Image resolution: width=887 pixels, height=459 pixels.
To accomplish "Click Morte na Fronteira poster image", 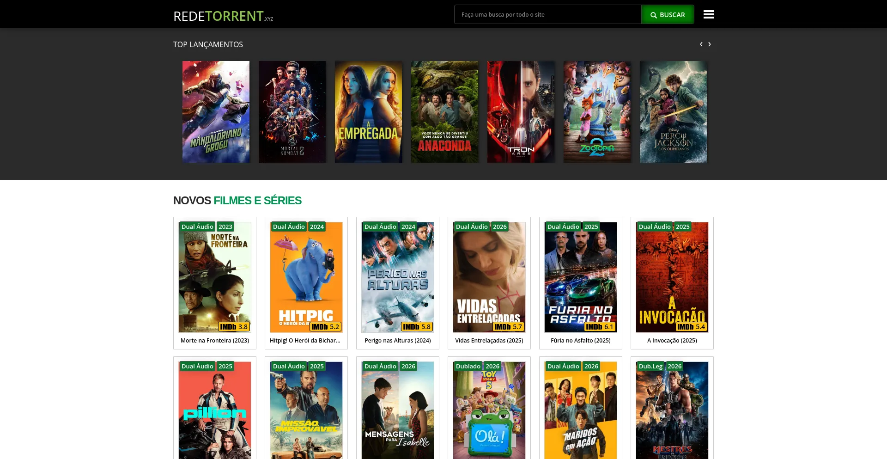I will click(215, 277).
